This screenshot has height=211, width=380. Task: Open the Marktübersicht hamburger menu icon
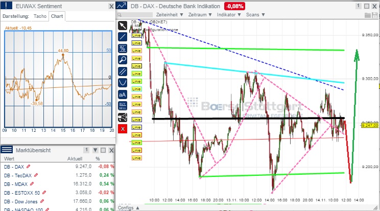point(7,149)
